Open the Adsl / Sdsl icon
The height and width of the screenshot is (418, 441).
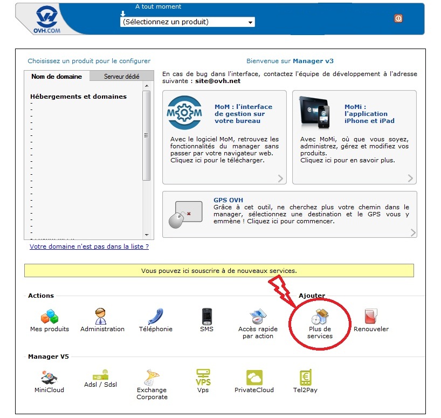[x=101, y=375]
